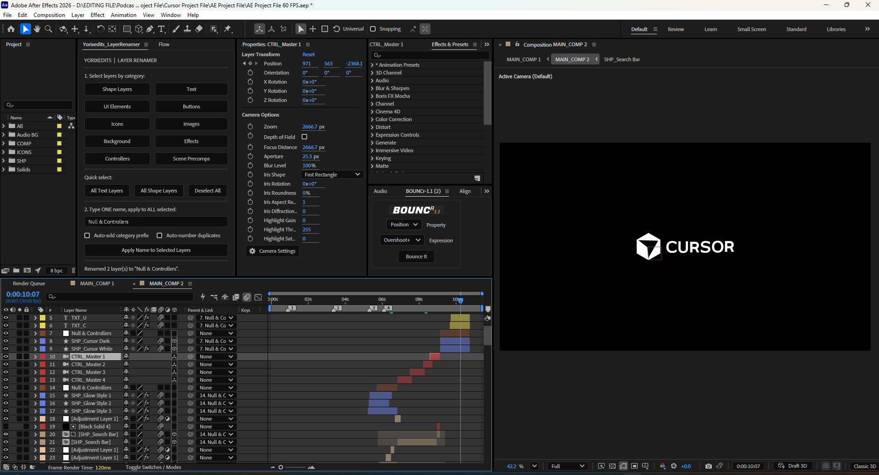Select the Rectangle shape tool

127,29
